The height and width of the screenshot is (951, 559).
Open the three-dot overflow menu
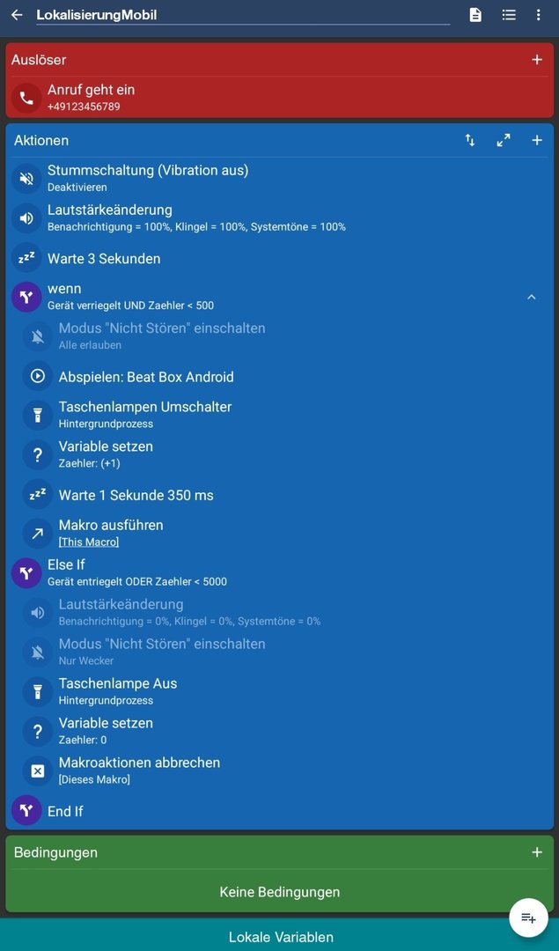(538, 15)
